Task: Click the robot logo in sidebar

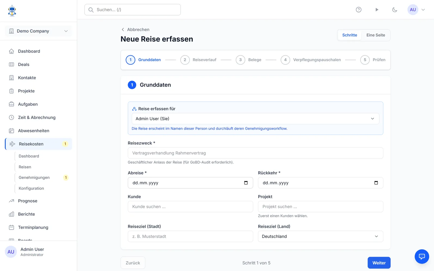Action: click(12, 11)
